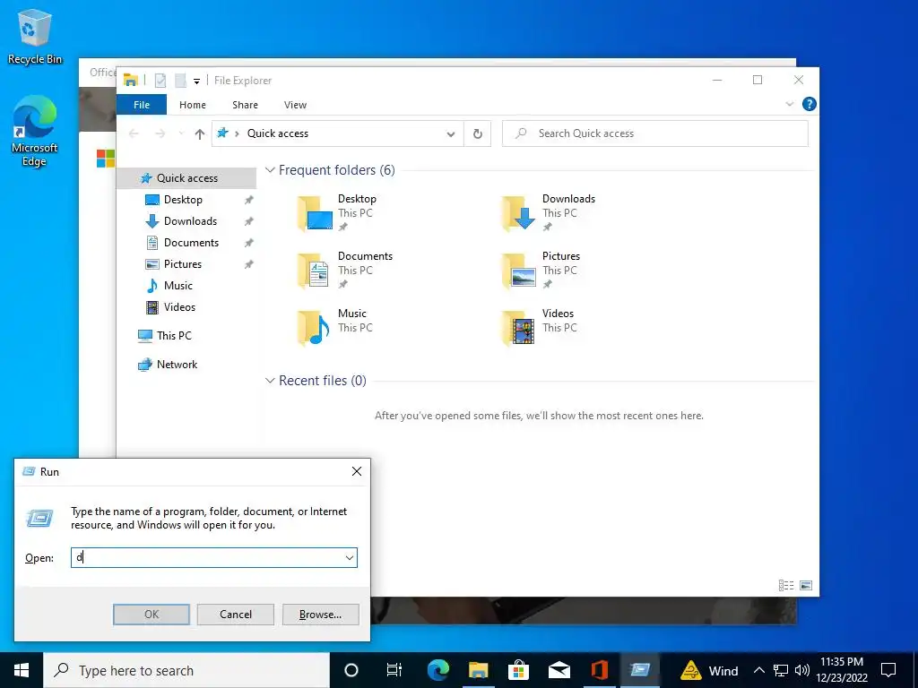
Task: Open Office from the taskbar
Action: click(x=600, y=670)
